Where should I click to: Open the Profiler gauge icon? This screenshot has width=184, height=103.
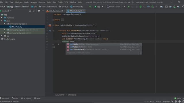coord(148,7)
